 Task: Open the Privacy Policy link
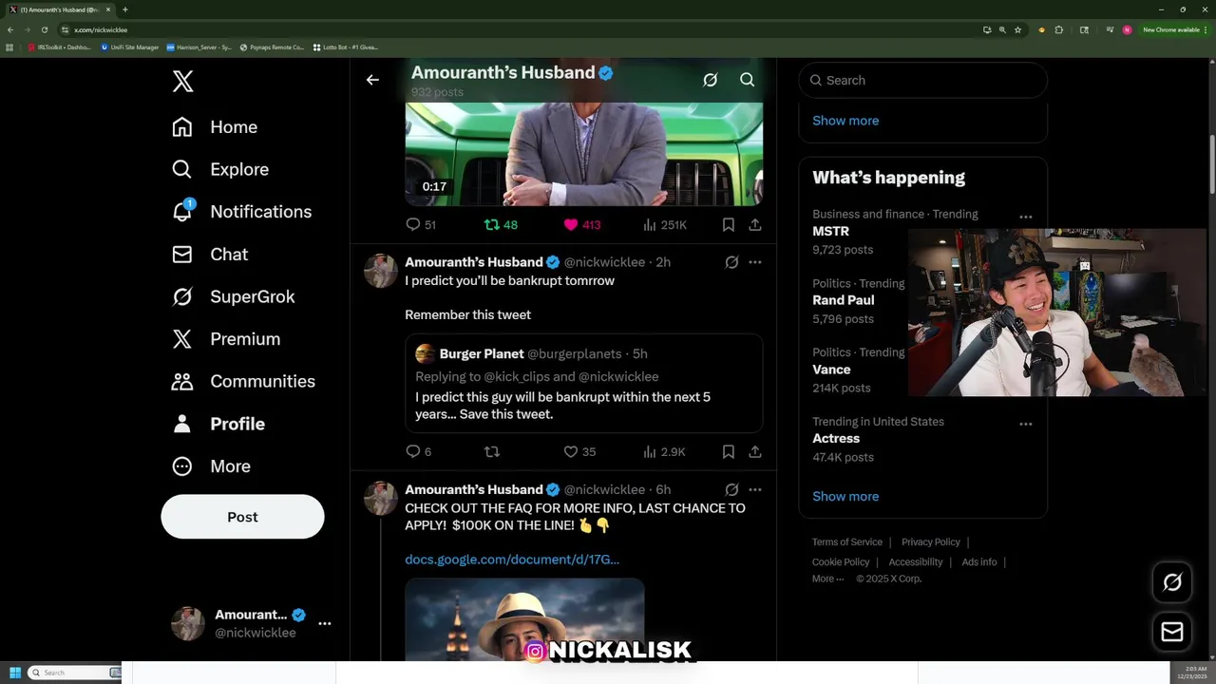pyautogui.click(x=931, y=542)
